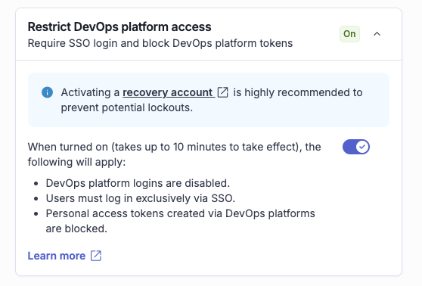The width and height of the screenshot is (422, 286).
Task: Click the green On status badge
Action: pyautogui.click(x=349, y=34)
